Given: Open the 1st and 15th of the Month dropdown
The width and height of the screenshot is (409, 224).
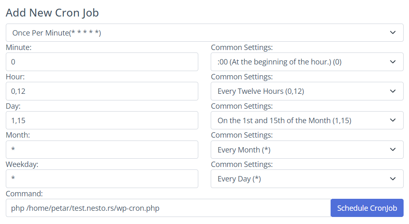Looking at the screenshot, I should (x=307, y=120).
